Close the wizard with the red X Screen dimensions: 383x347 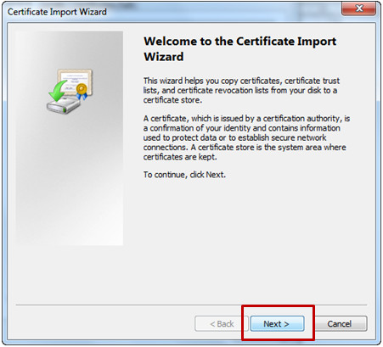(x=359, y=8)
